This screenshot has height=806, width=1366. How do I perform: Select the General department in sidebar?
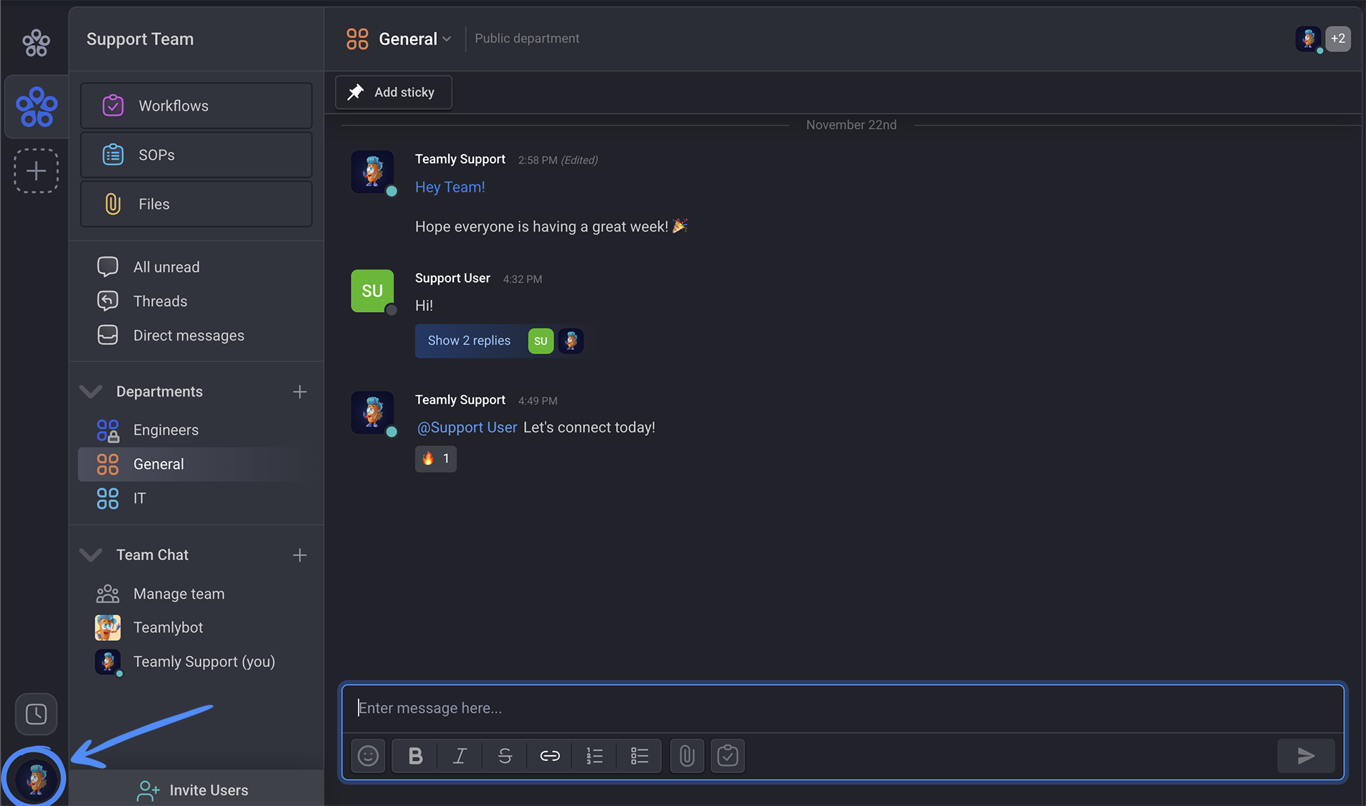194,464
